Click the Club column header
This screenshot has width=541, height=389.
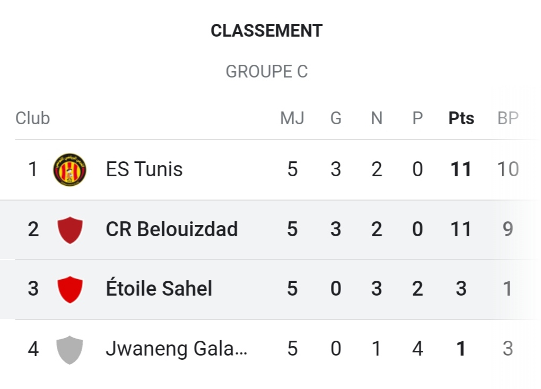click(33, 118)
